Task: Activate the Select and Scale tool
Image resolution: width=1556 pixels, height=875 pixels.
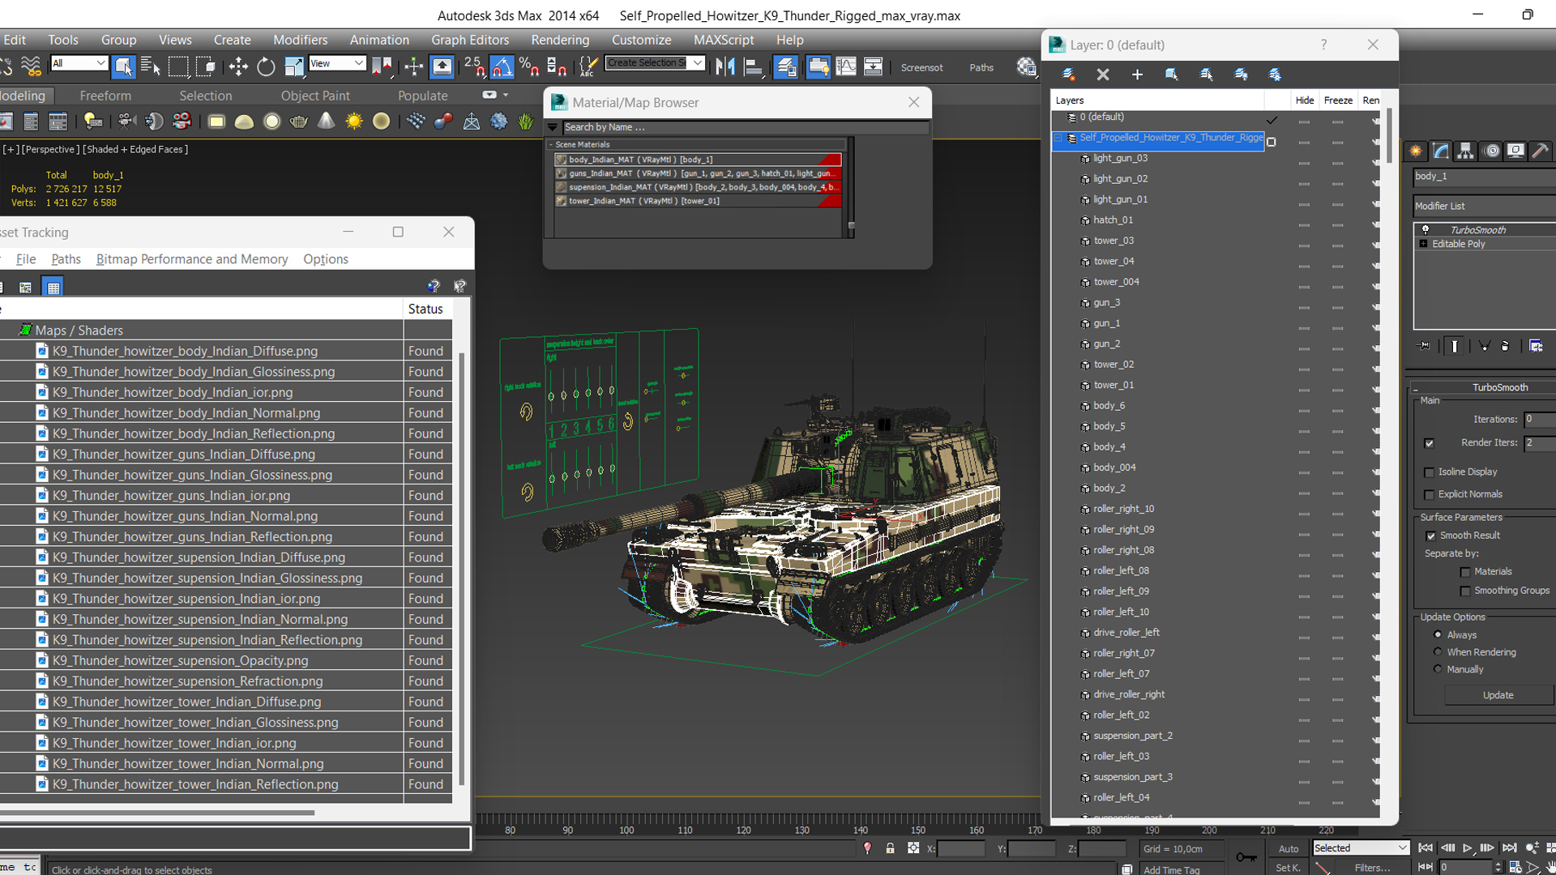Action: 293,66
